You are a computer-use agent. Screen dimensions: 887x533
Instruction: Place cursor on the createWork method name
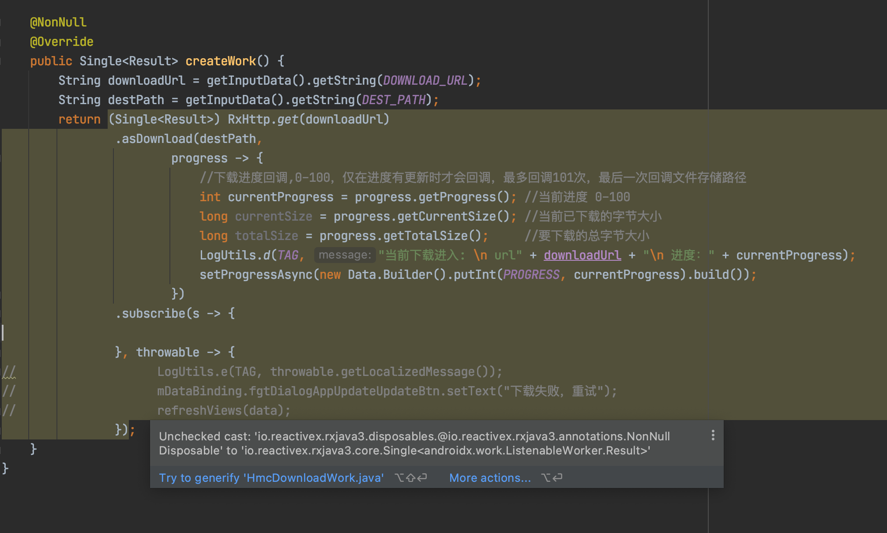tap(221, 60)
